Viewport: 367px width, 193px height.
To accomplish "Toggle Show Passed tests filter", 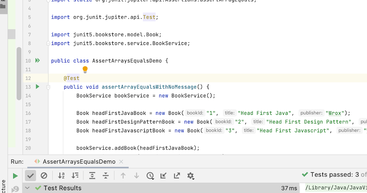I will pos(30,176).
